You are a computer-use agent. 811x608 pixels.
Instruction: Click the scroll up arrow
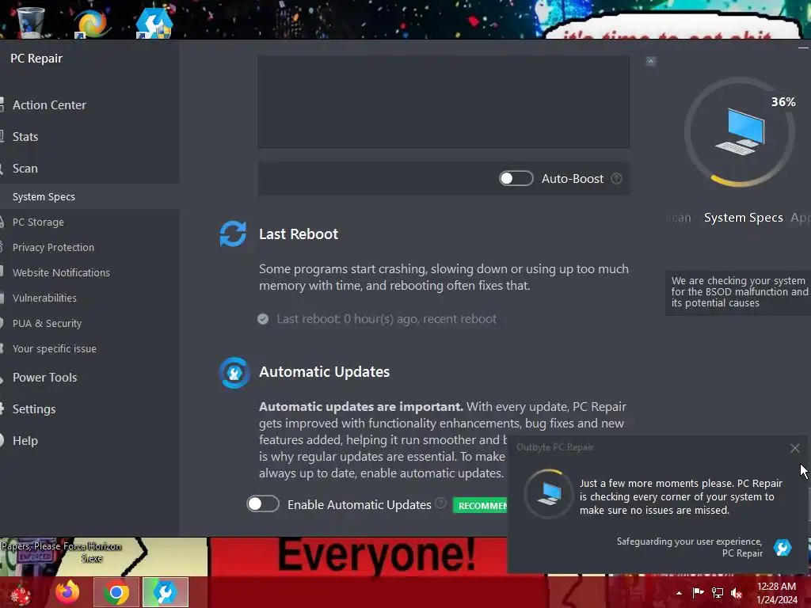pos(651,61)
